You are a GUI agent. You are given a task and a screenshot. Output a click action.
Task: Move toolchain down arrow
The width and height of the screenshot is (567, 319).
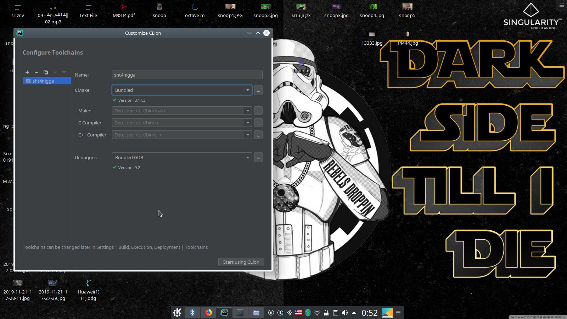[64, 72]
